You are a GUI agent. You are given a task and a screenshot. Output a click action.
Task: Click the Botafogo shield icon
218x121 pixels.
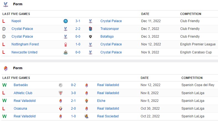pos(90,37)
